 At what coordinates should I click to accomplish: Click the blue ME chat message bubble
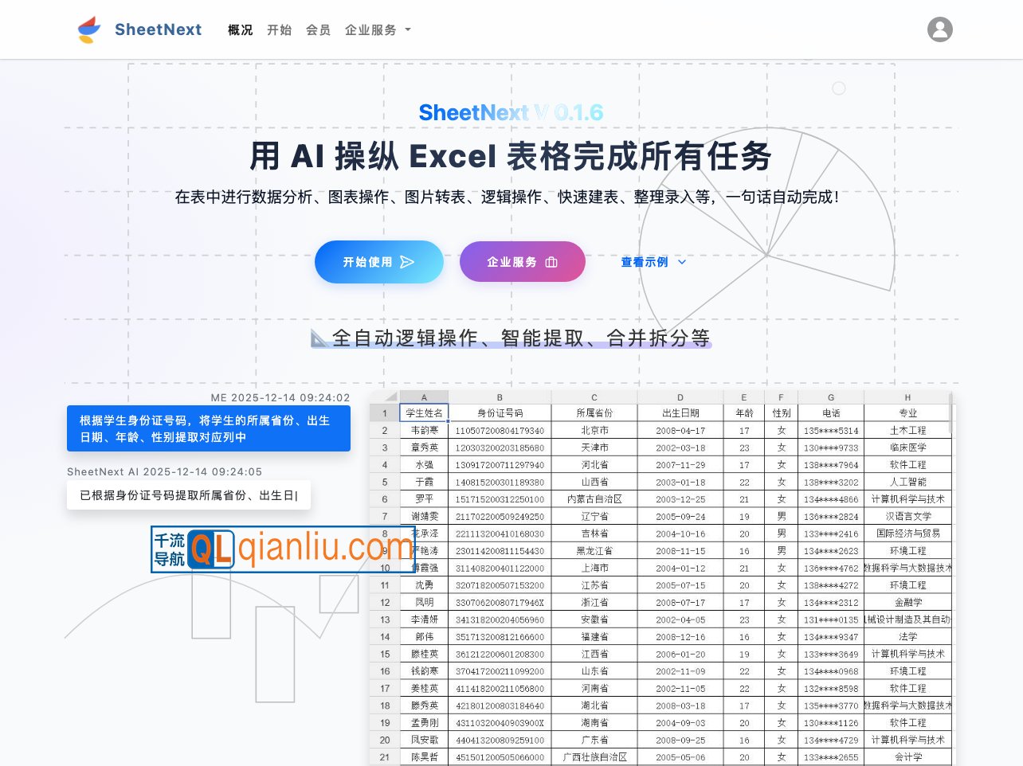[207, 428]
